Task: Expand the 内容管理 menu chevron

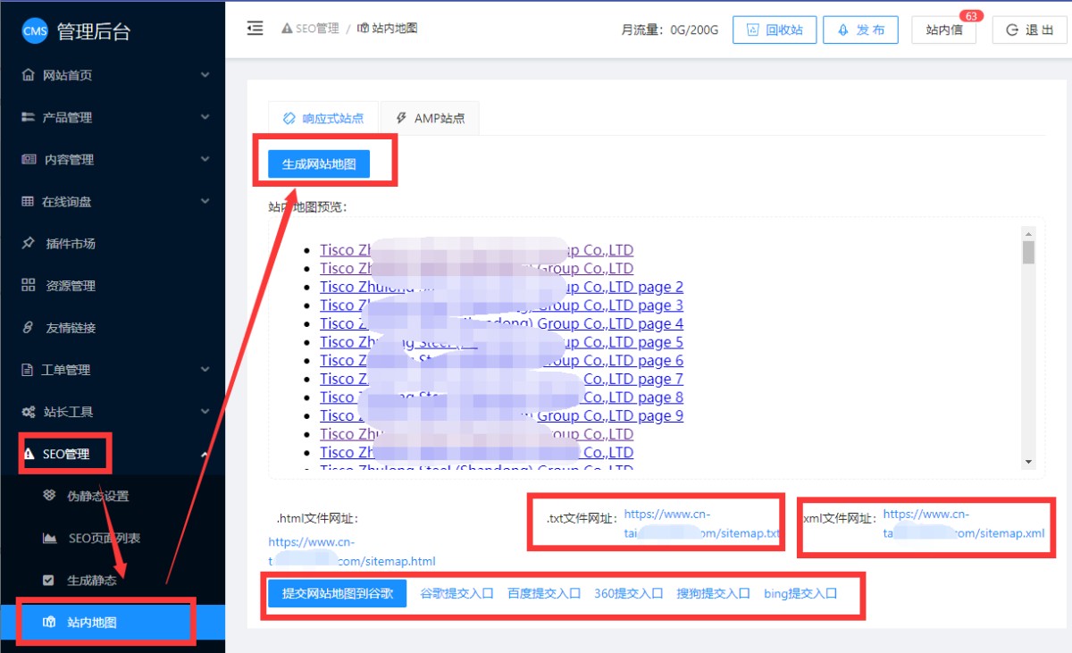Action: [205, 159]
